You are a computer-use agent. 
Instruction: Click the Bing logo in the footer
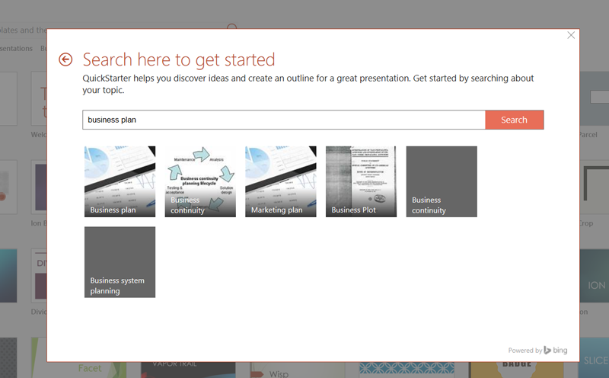556,351
